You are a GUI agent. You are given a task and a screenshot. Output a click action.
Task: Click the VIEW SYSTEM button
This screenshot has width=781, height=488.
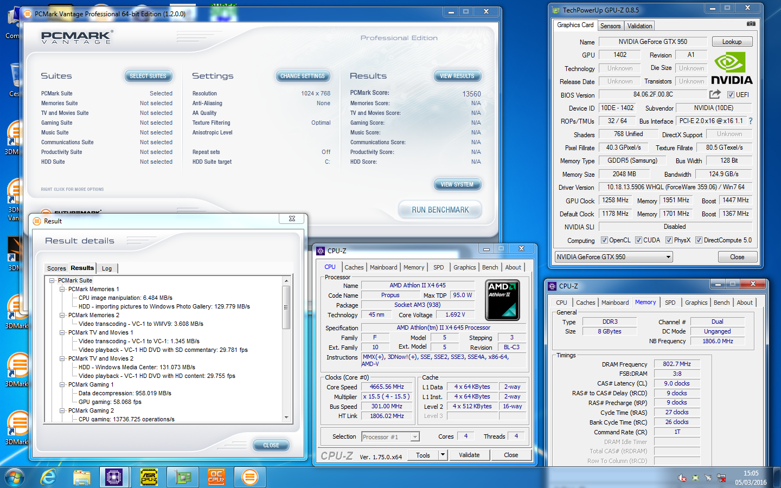457,184
